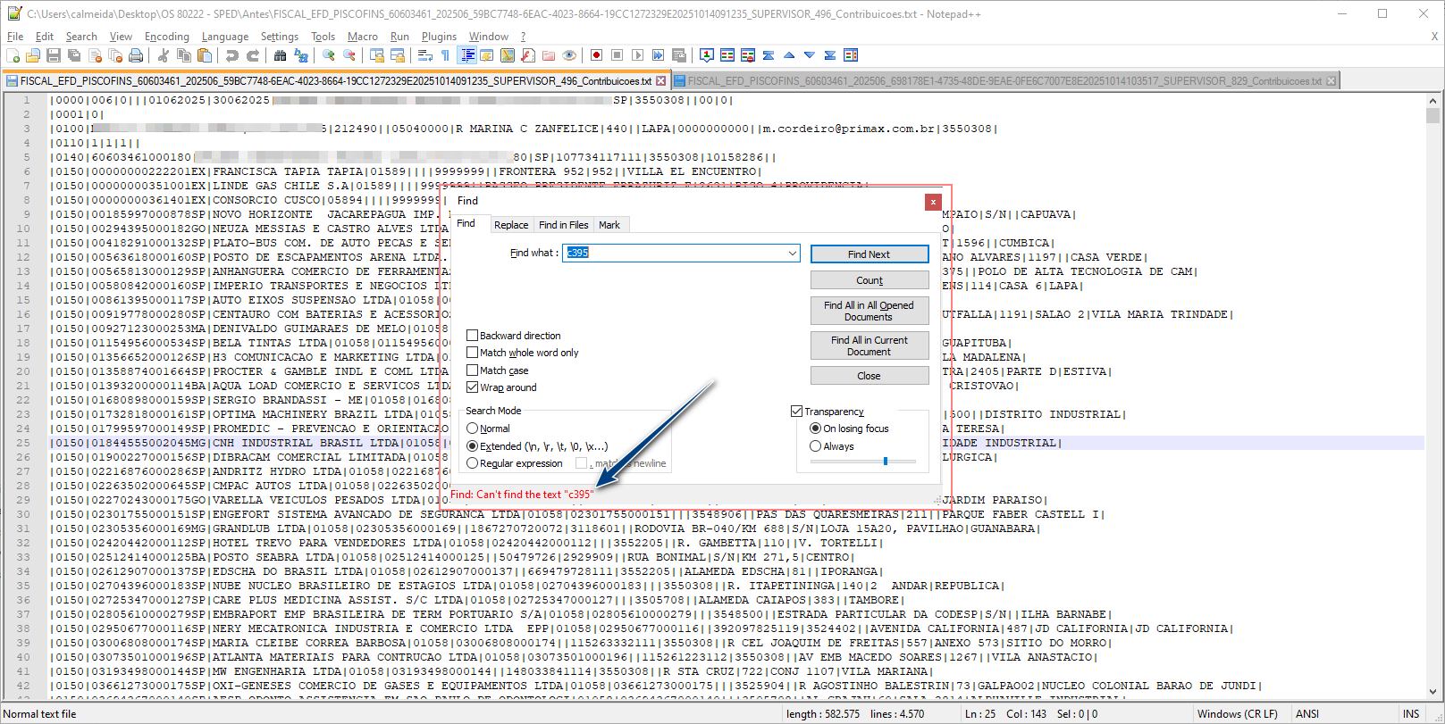Open the Encoding menu

(x=166, y=37)
